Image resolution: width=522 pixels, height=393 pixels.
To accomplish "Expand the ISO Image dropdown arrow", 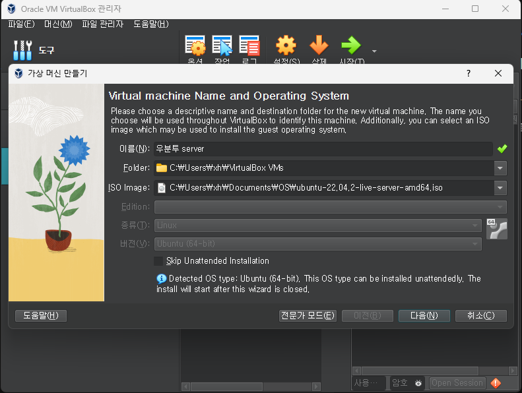I will point(500,188).
